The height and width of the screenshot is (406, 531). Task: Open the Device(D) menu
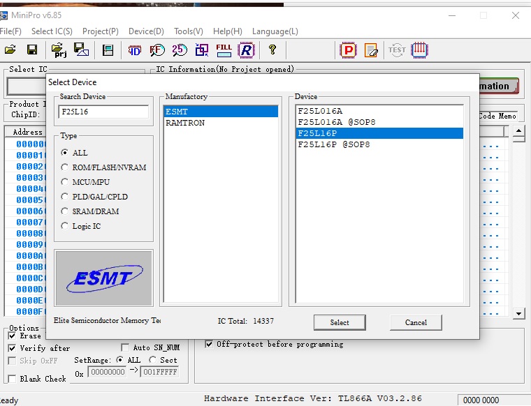click(x=146, y=31)
